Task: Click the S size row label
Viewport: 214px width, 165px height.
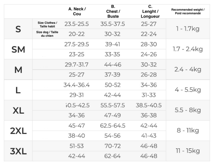Action: coord(18,29)
